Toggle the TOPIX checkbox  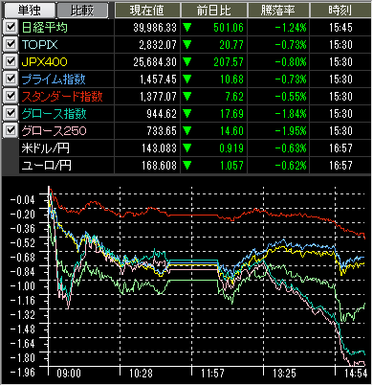(11, 44)
